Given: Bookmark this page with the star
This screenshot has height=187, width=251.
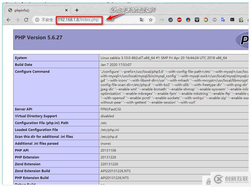Looking at the screenshot, I should (151, 20).
